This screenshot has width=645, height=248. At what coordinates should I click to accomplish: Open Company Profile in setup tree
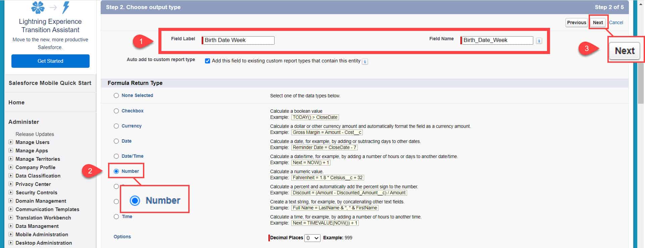pos(35,167)
